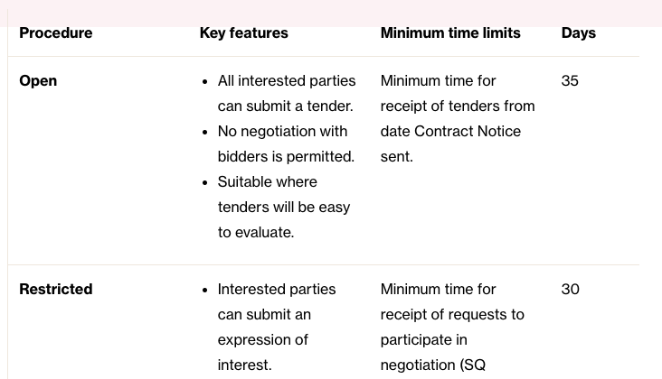Click 'receipt of requests to participate' text
The height and width of the screenshot is (379, 662).
(x=451, y=314)
